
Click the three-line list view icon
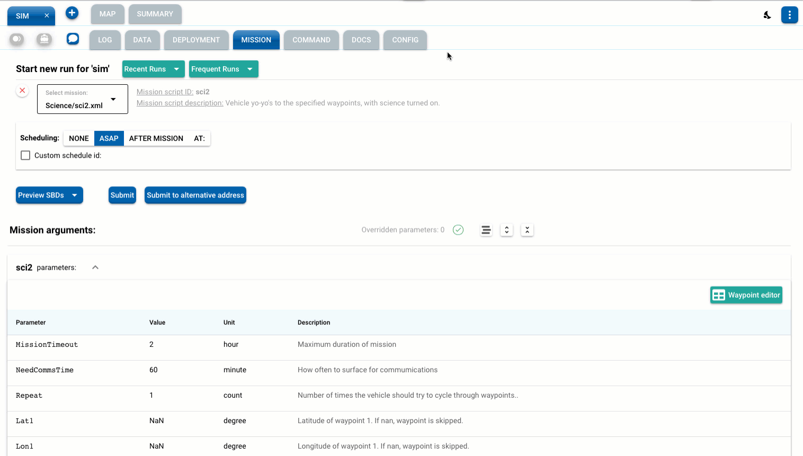point(486,230)
